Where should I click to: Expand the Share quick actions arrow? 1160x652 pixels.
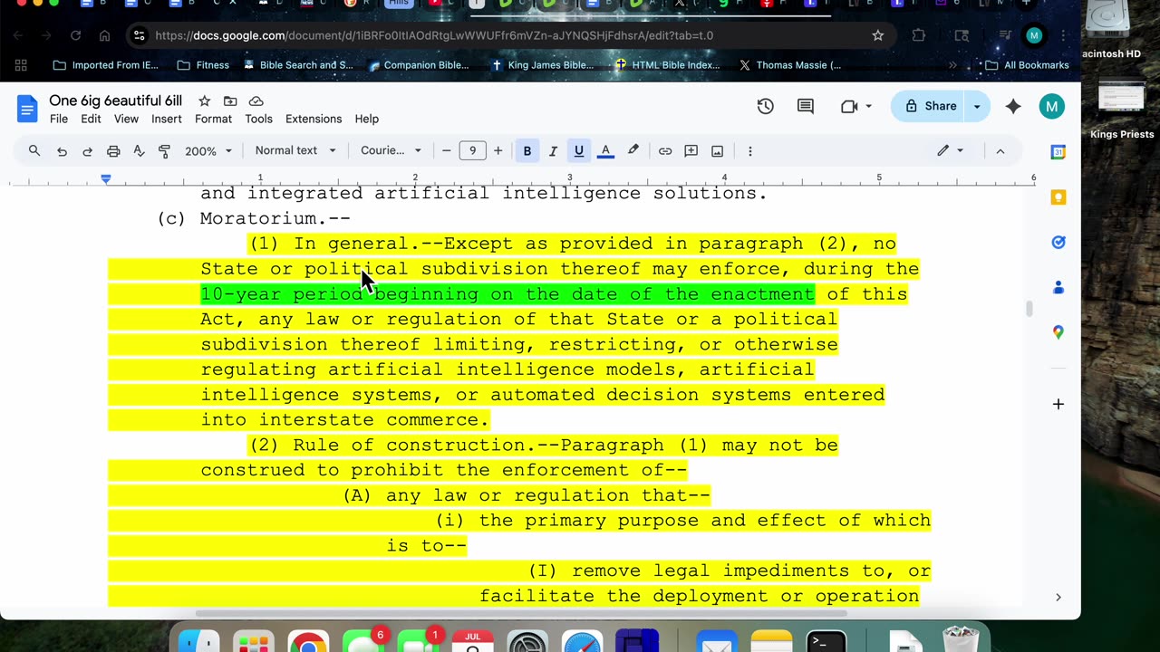[977, 106]
